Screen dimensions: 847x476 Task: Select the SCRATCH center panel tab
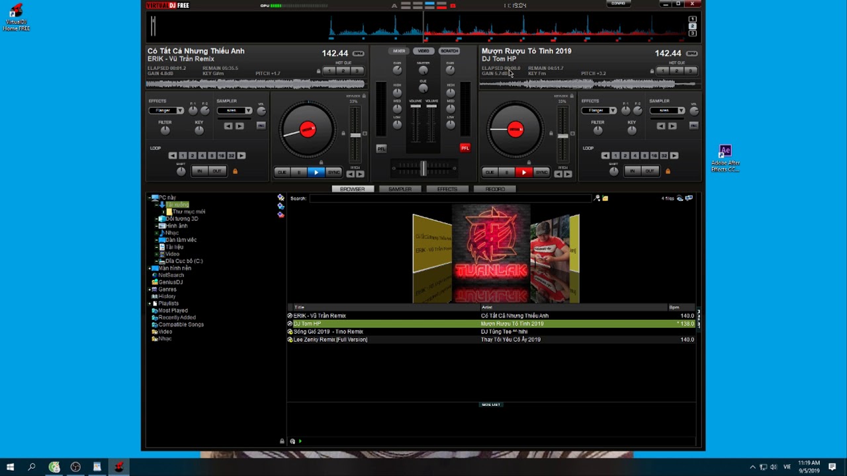tap(449, 51)
